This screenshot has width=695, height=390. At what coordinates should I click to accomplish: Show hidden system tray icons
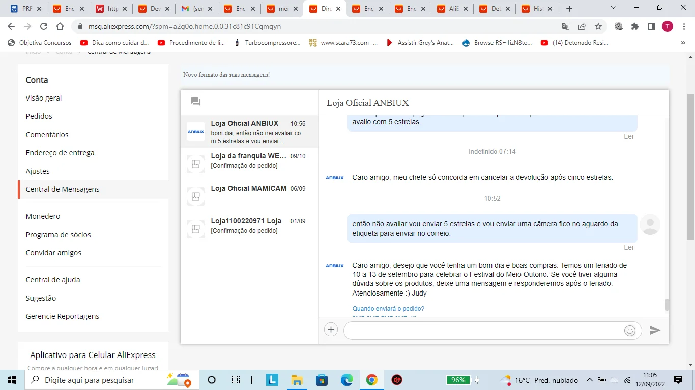590,380
